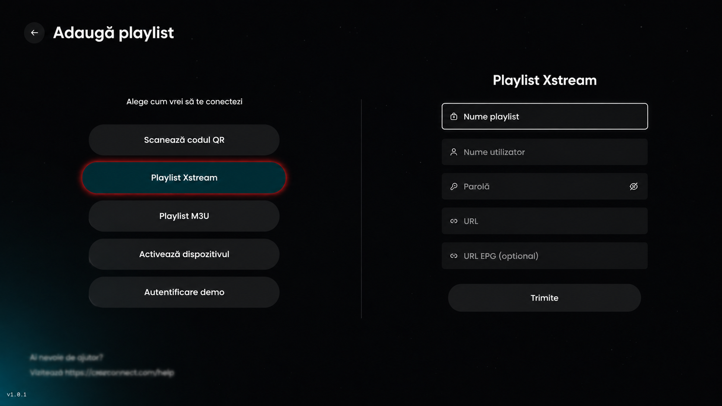The image size is (722, 406).
Task: Toggle password visibility eye icon
Action: [x=633, y=186]
